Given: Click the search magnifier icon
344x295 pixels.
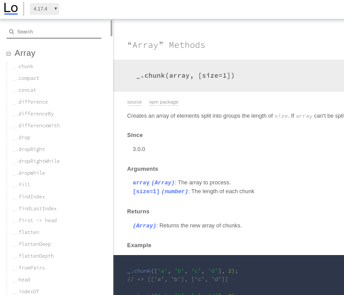Looking at the screenshot, I should click(x=11, y=32).
